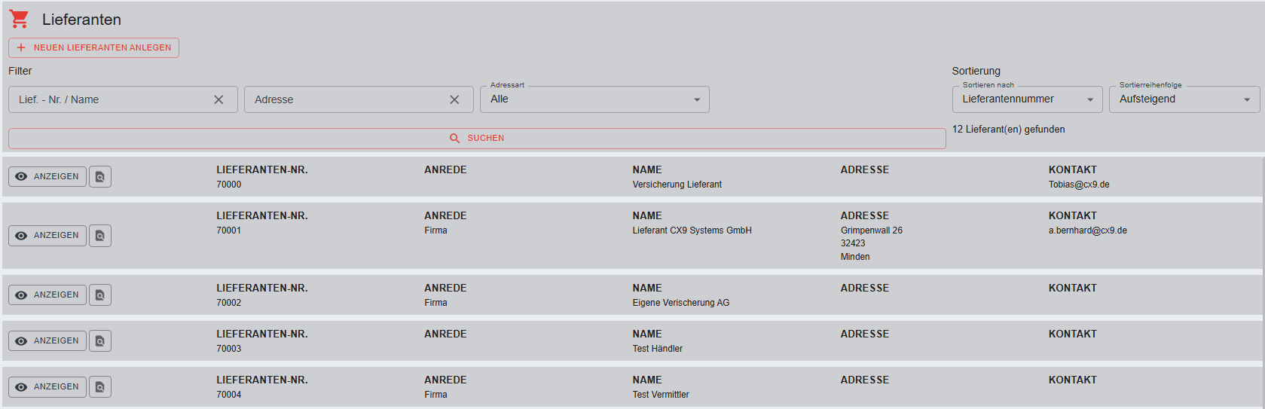Open document preview for supplier 70000
Viewport: 1265px width, 409px height.
click(x=100, y=177)
